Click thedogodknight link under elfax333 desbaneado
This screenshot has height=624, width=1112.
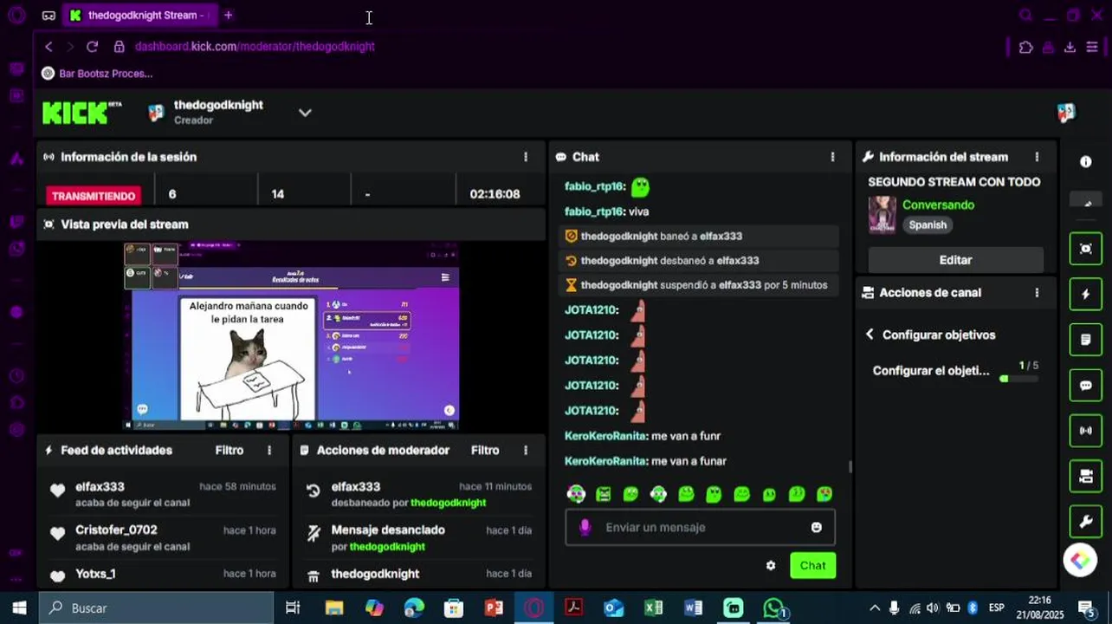(x=448, y=503)
